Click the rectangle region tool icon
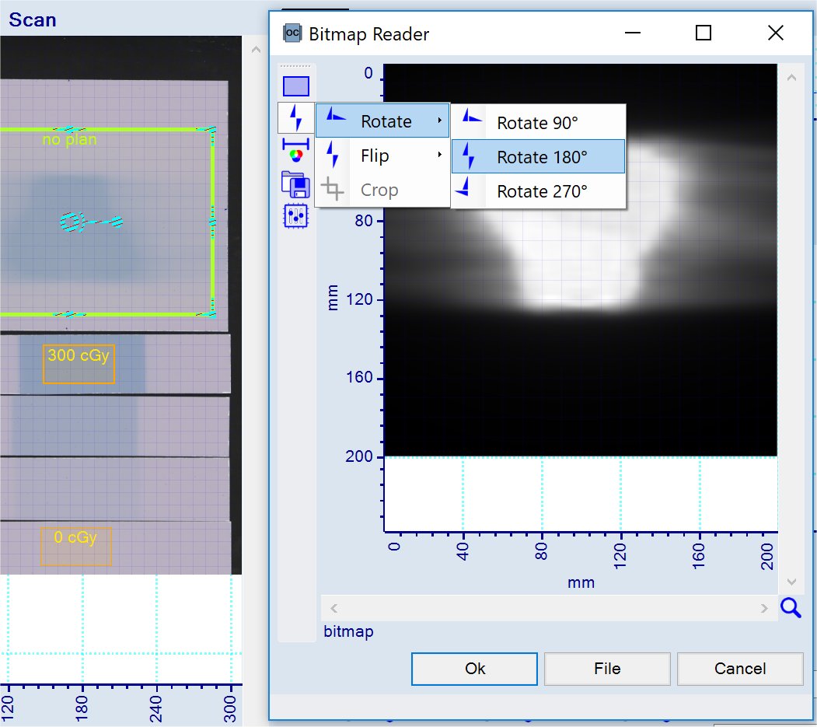 click(x=296, y=86)
